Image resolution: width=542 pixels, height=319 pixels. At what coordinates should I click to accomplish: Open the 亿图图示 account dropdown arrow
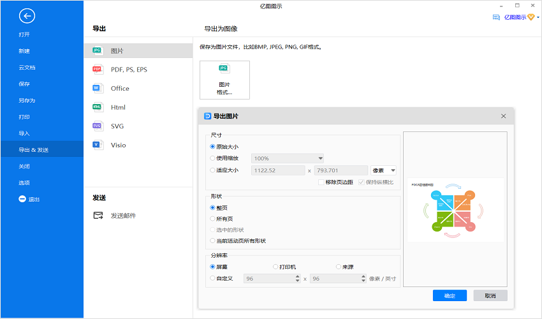point(538,17)
